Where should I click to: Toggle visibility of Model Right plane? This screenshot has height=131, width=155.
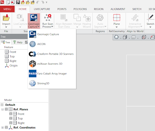point(11,123)
